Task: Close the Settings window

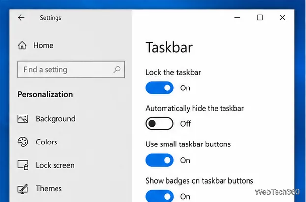Action: point(282,18)
